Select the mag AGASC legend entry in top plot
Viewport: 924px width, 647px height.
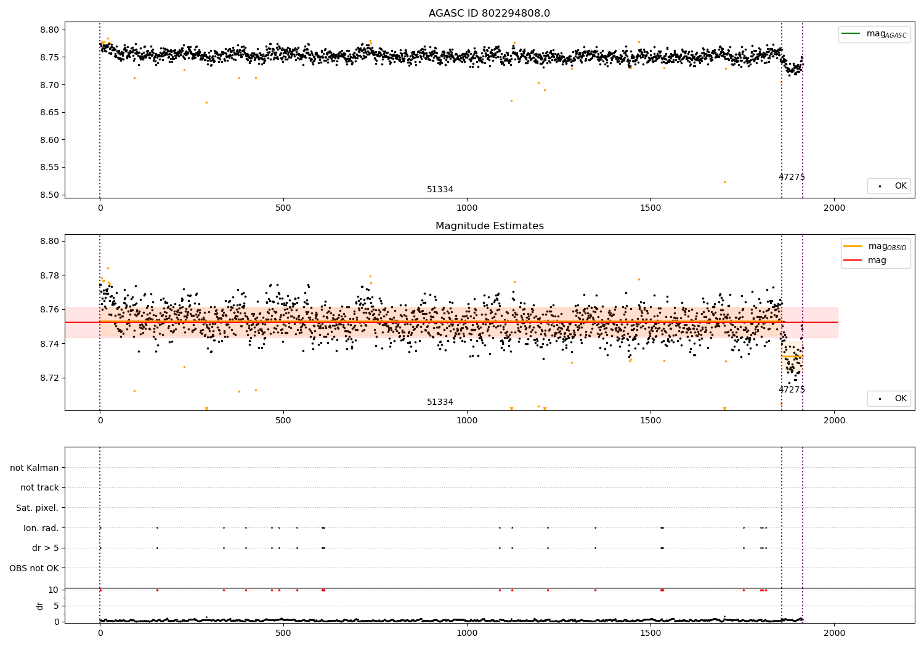click(874, 34)
